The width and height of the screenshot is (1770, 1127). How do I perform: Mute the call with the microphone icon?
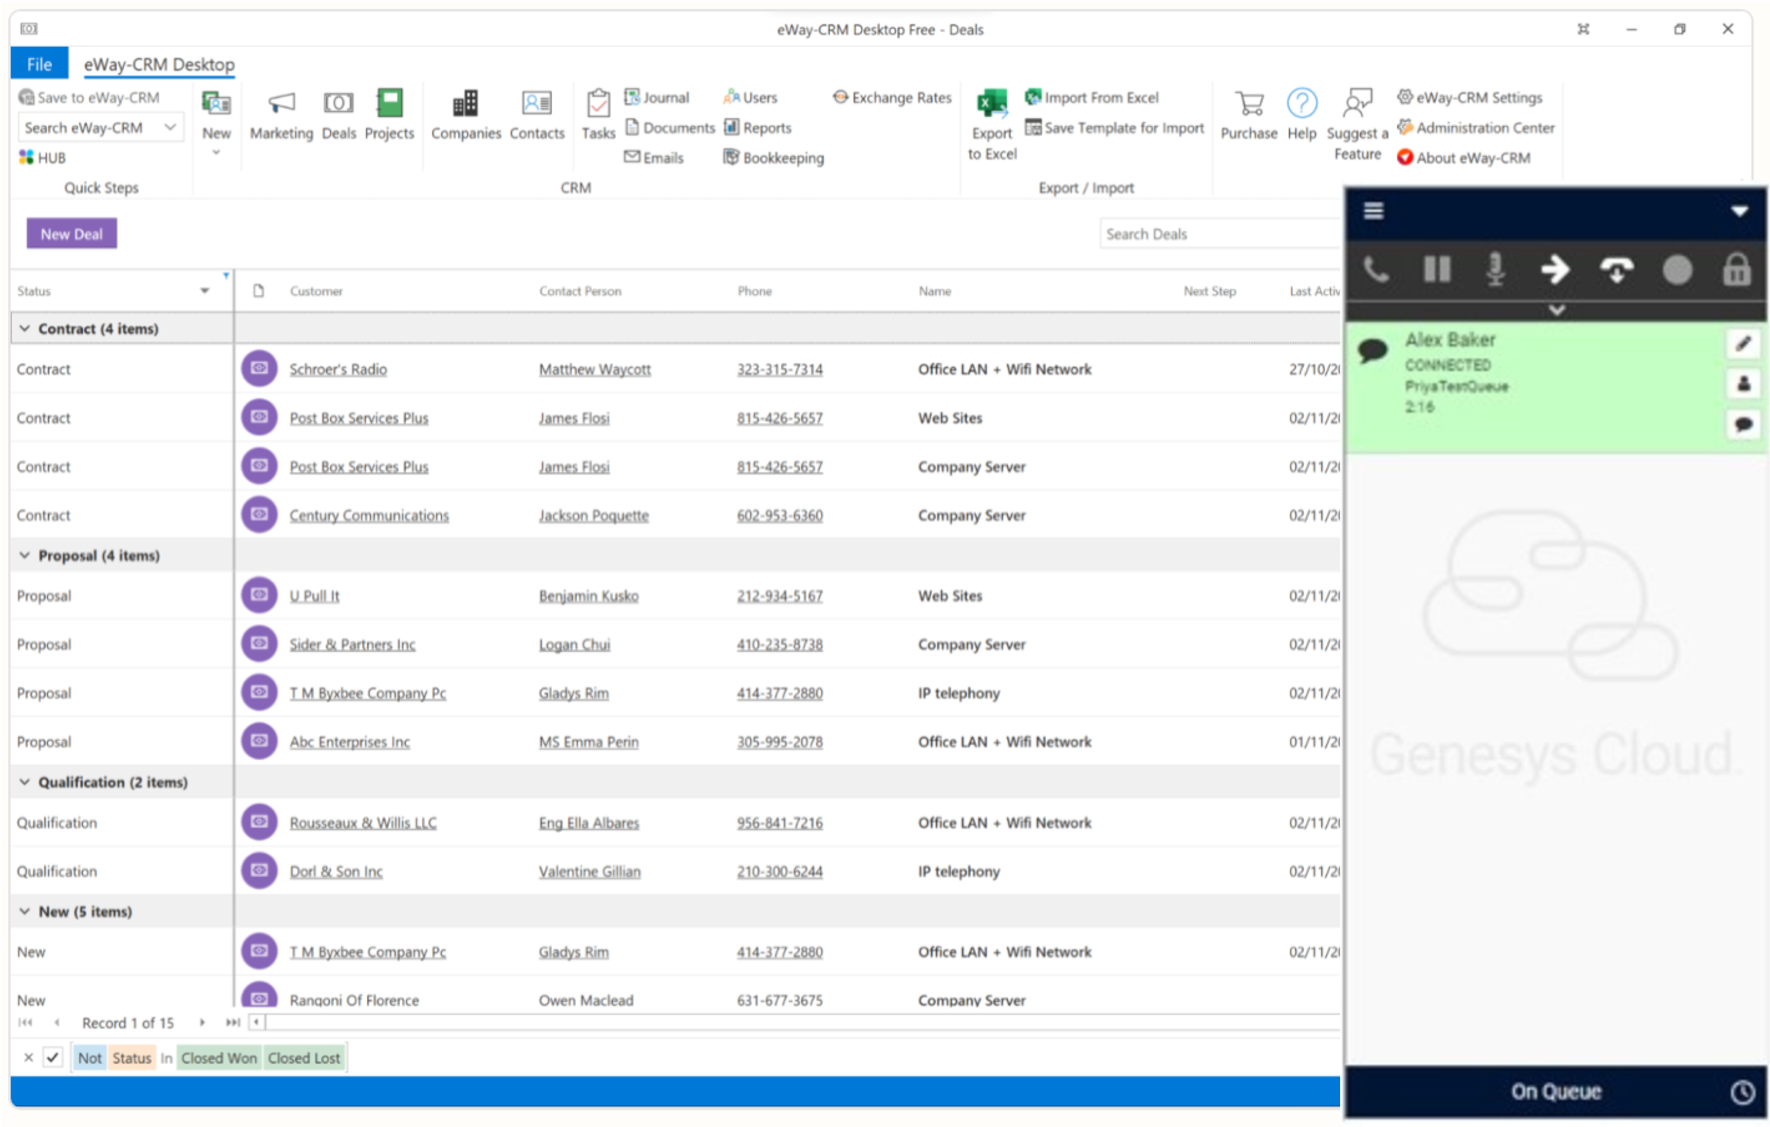click(x=1495, y=269)
